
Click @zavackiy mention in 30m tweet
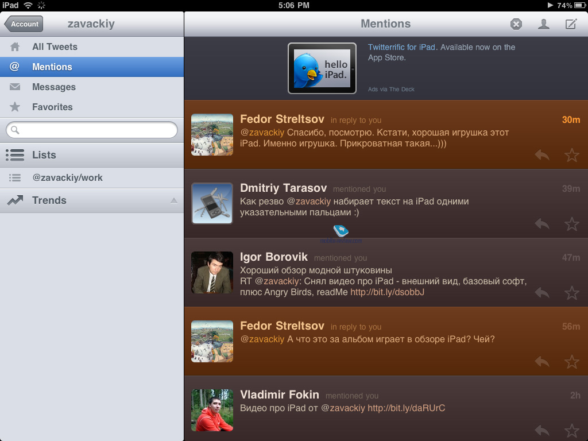[x=262, y=133]
